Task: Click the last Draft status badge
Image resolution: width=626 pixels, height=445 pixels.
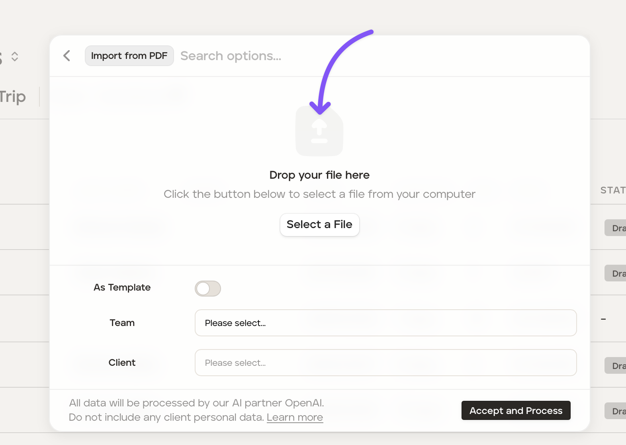Action: pos(615,411)
